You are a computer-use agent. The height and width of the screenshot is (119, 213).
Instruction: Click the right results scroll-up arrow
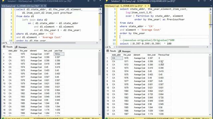click(210, 55)
